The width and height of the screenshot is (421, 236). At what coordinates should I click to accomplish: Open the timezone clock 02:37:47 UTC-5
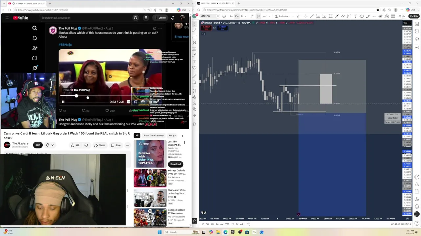tap(401, 224)
